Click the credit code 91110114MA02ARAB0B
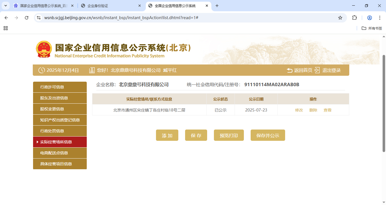 pyautogui.click(x=272, y=84)
